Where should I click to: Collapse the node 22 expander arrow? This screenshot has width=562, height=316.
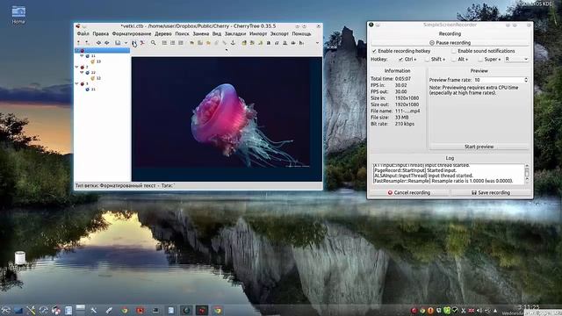tap(82, 72)
